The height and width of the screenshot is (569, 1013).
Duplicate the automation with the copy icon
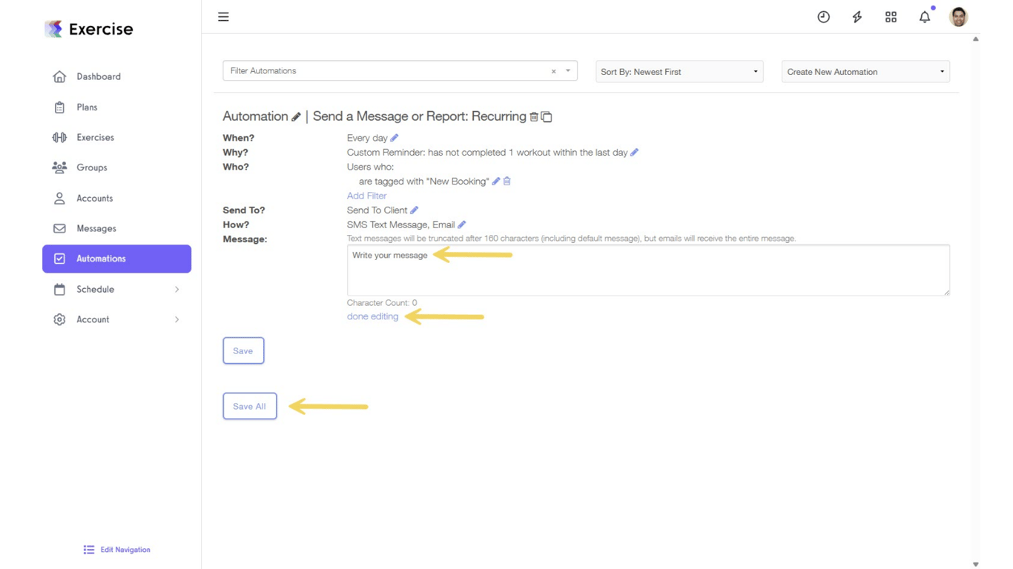[x=547, y=117]
